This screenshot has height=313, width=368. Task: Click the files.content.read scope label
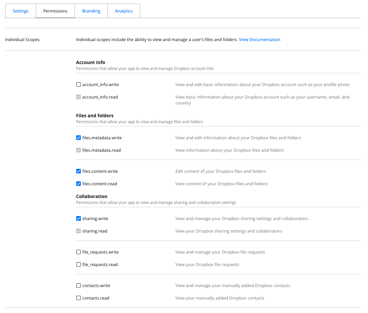(x=100, y=184)
